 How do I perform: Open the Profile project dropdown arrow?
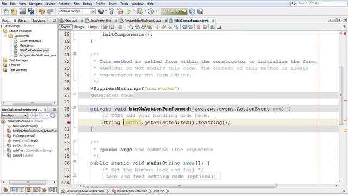click(x=157, y=11)
